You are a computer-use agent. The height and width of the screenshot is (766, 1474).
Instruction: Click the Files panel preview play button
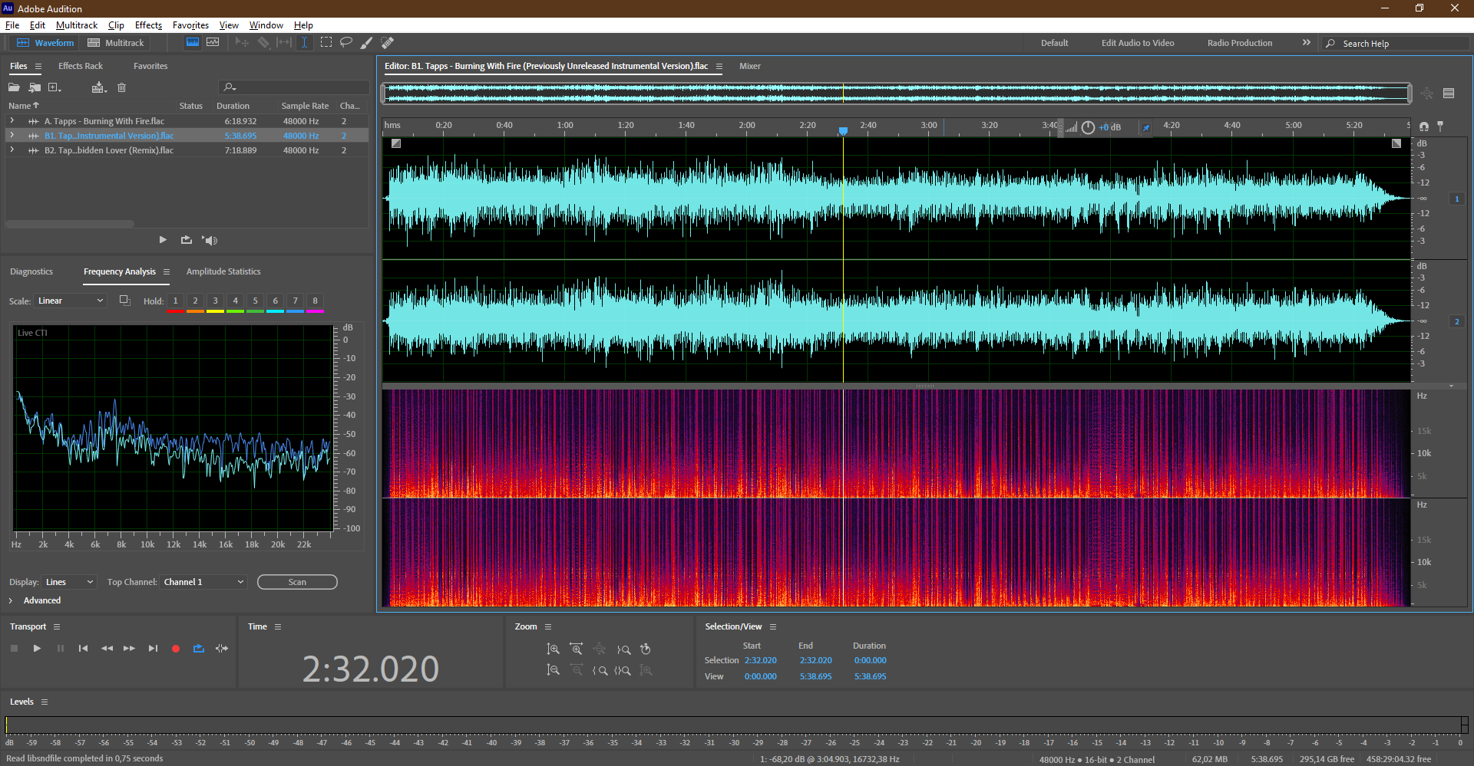(x=163, y=240)
